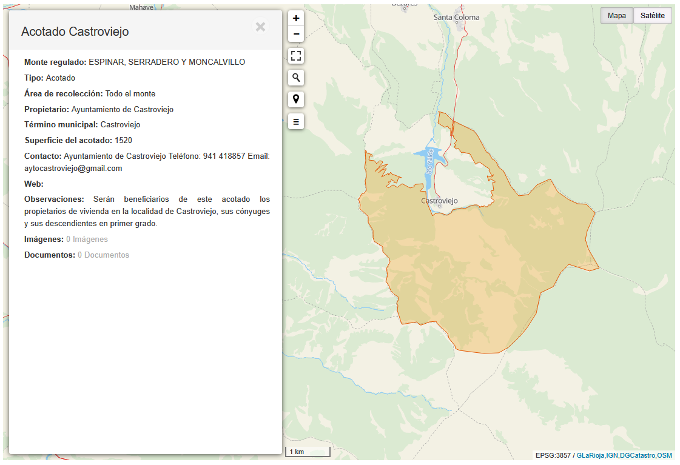Open the layers list menu icon
The image size is (680, 465).
click(296, 121)
